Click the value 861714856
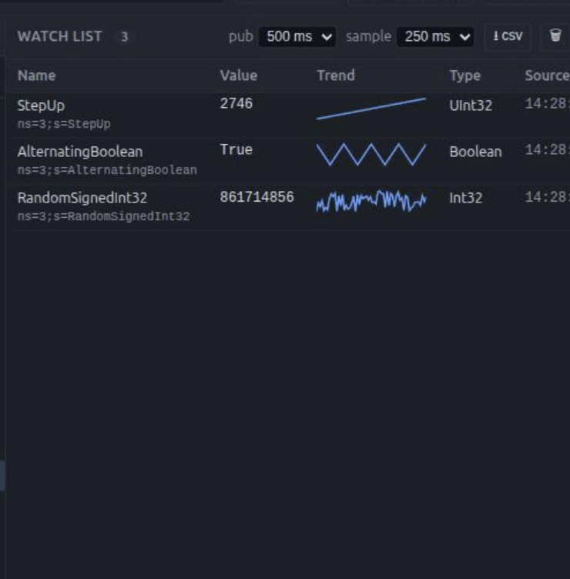Screen dimensions: 570x579 coord(256,197)
